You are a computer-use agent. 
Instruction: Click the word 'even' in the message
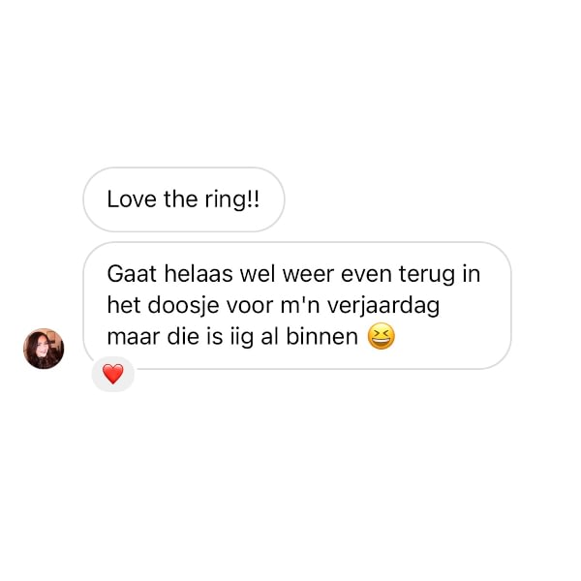pyautogui.click(x=366, y=275)
